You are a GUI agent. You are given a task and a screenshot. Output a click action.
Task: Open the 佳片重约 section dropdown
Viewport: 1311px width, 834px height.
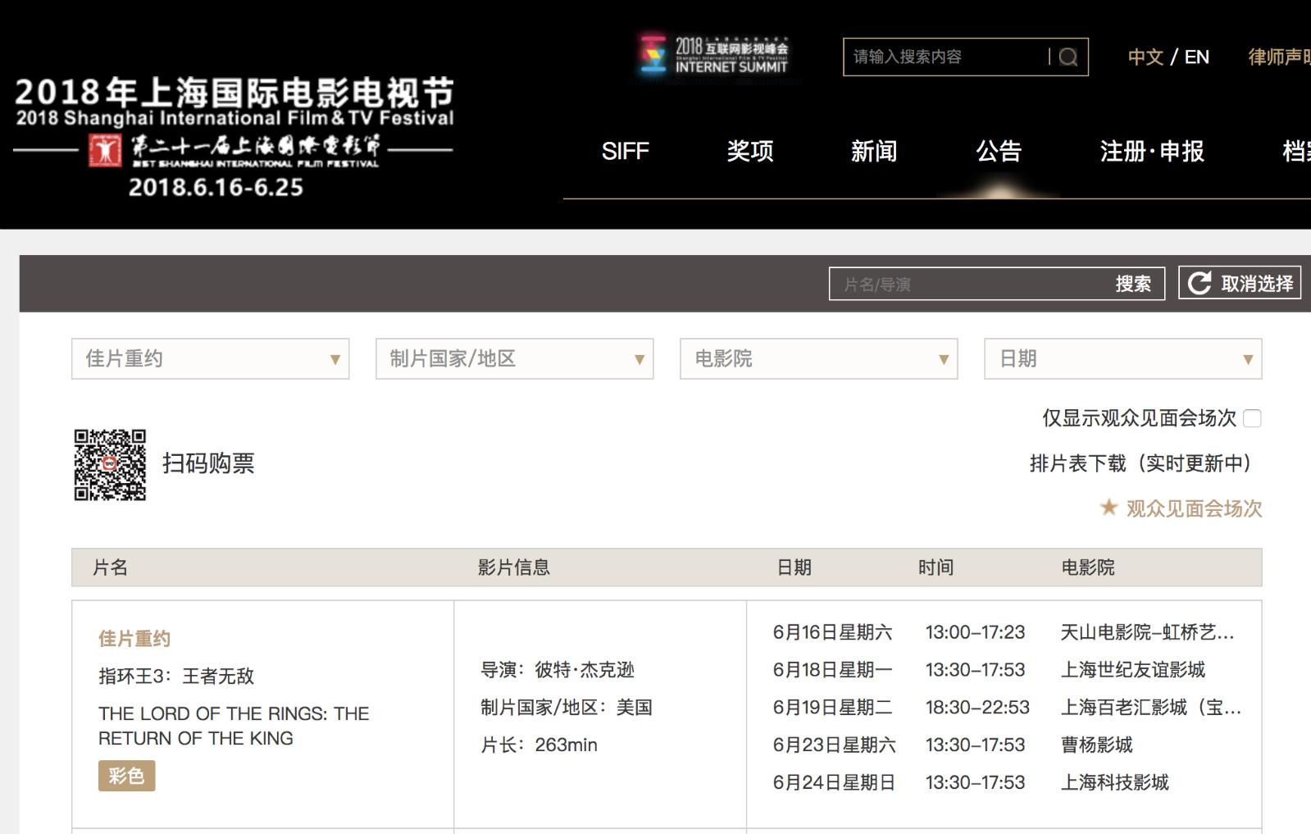coord(211,358)
